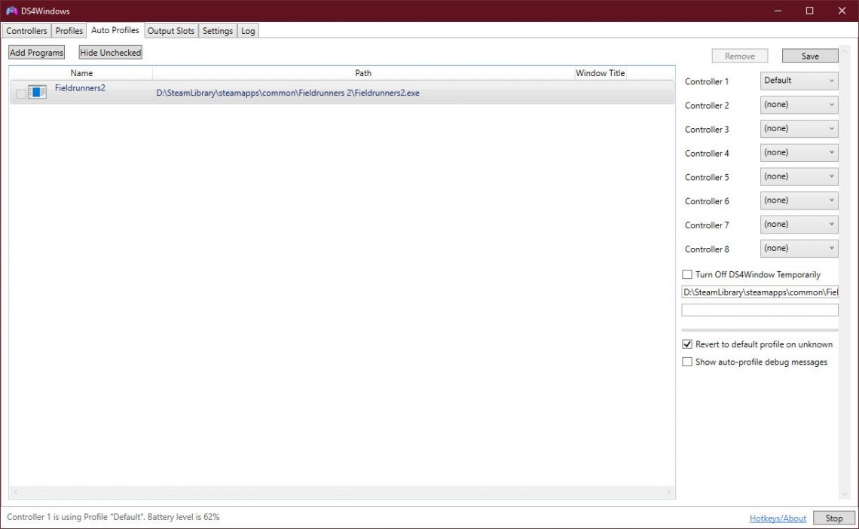Open the Output Slots tab
The height and width of the screenshot is (529, 859).
coord(171,31)
